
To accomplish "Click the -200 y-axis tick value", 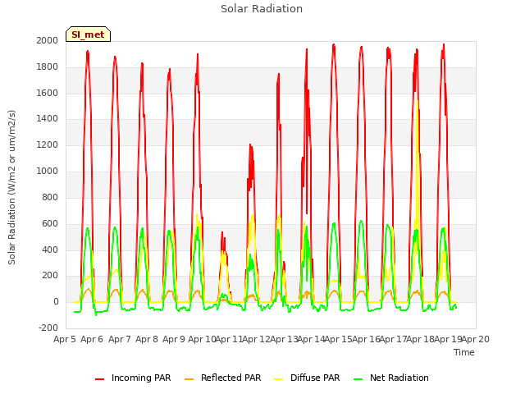I will [x=48, y=328].
